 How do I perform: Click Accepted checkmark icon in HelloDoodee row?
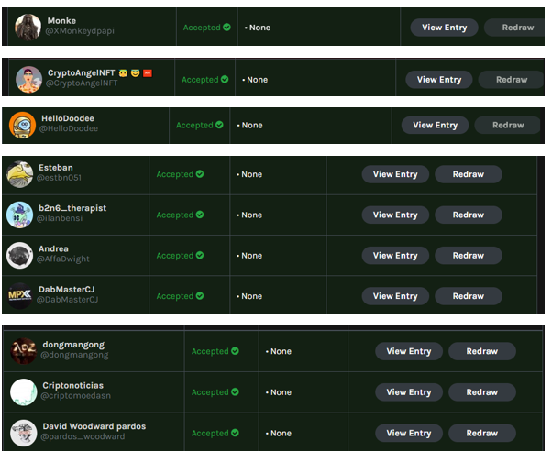click(219, 125)
